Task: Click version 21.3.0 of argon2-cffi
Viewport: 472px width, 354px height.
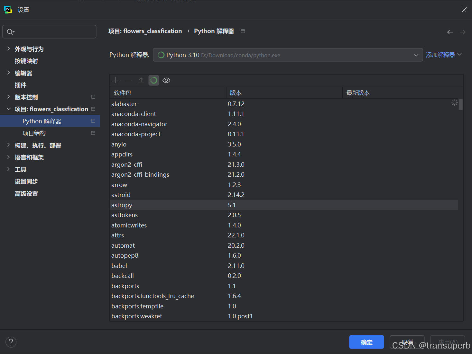Action: click(236, 164)
